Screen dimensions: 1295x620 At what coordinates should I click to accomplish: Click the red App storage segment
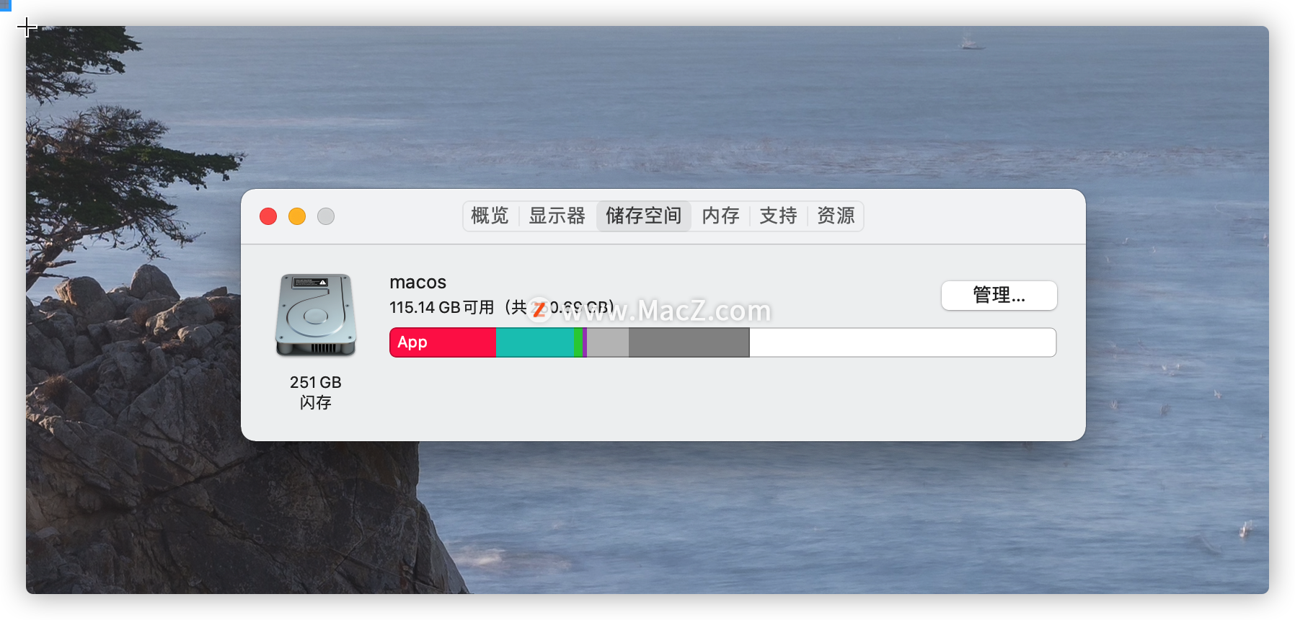click(443, 342)
